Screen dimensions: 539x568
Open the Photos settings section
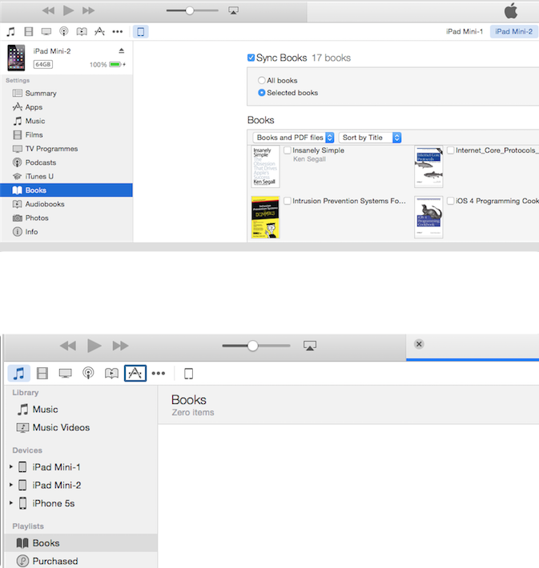[66, 218]
